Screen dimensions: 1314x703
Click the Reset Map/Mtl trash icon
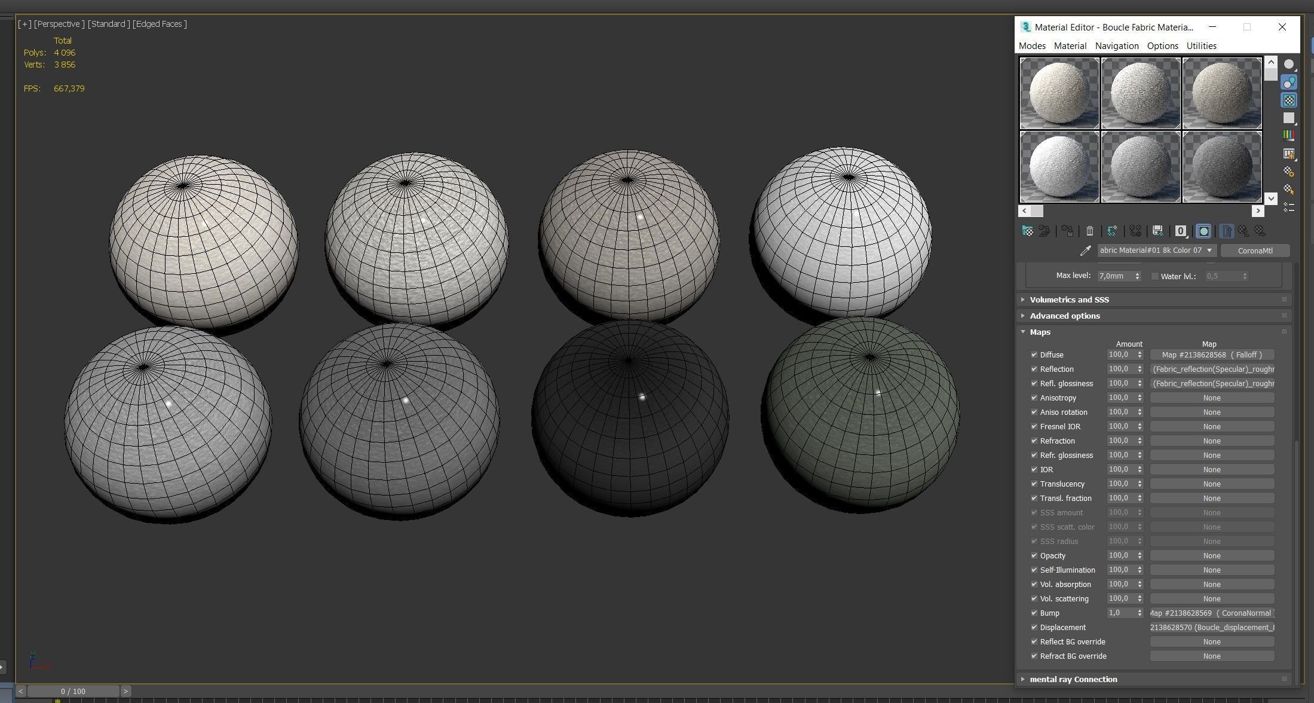pos(1090,231)
